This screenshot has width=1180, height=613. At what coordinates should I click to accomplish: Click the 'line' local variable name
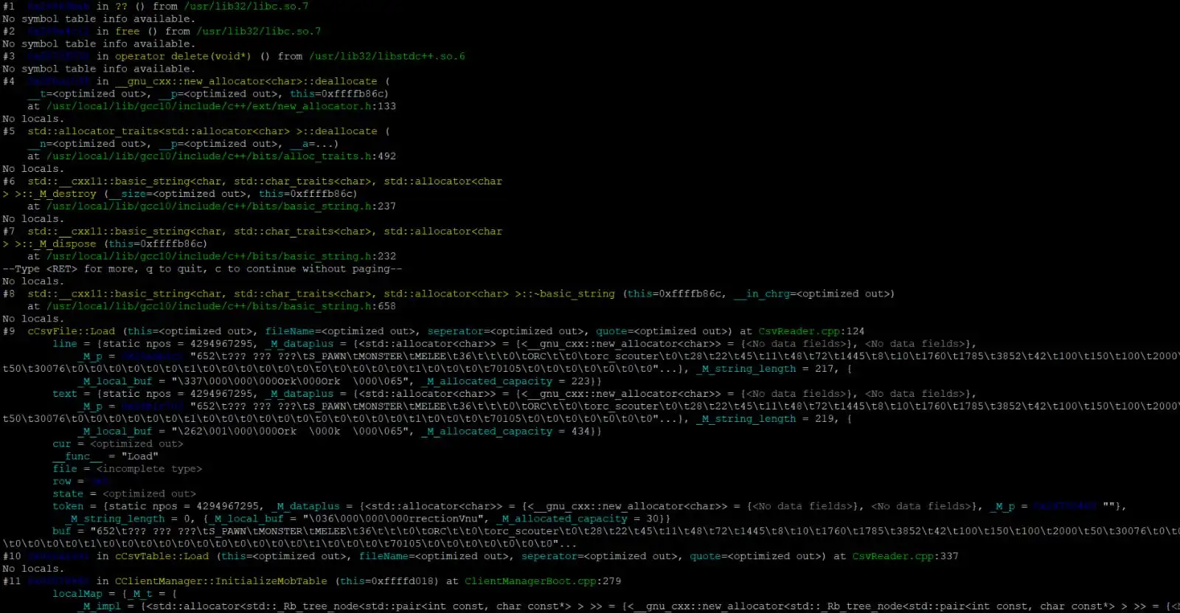pos(65,344)
